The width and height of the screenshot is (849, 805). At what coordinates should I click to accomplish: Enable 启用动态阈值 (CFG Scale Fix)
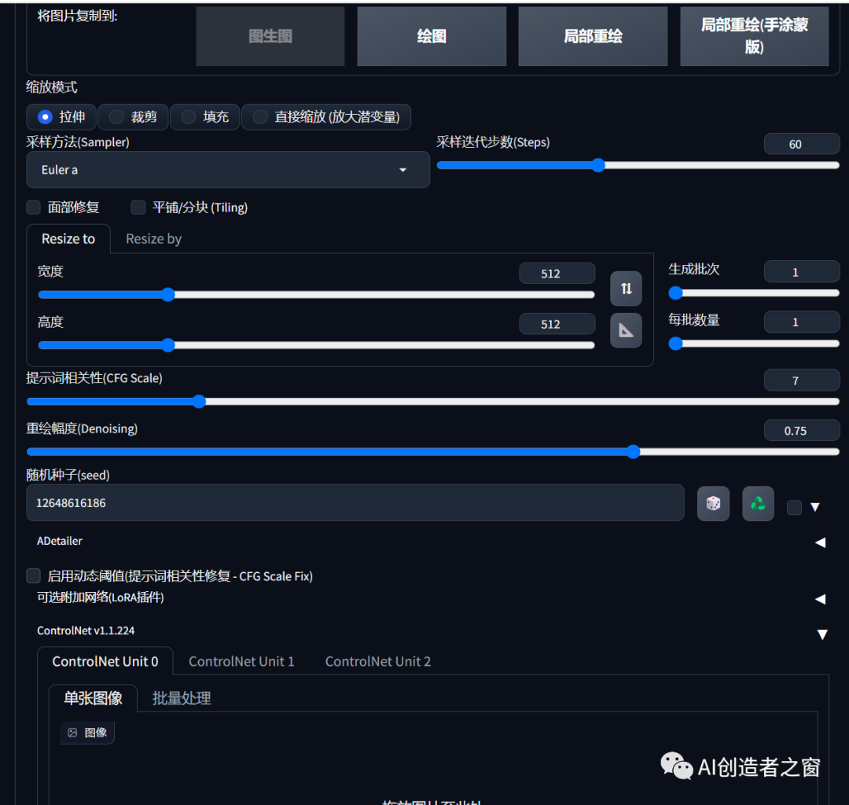[x=33, y=575]
